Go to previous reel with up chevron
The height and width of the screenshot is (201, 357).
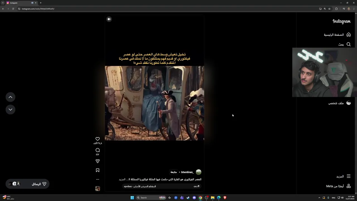point(10,97)
